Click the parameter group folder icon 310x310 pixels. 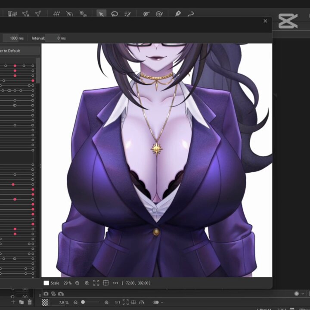tap(21, 302)
